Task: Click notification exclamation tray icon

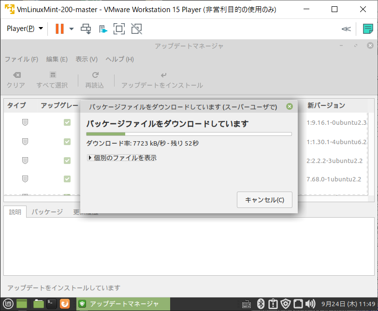Action: tap(273, 304)
